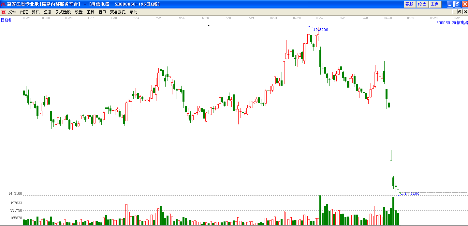The height and width of the screenshot is (226, 468).
Task: Click the 04-28 date on the time axis
Action: pyautogui.click(x=388, y=18)
